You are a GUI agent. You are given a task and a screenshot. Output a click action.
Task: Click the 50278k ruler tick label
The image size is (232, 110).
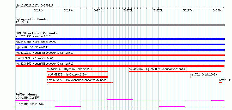pyautogui.click(x=217, y=10)
